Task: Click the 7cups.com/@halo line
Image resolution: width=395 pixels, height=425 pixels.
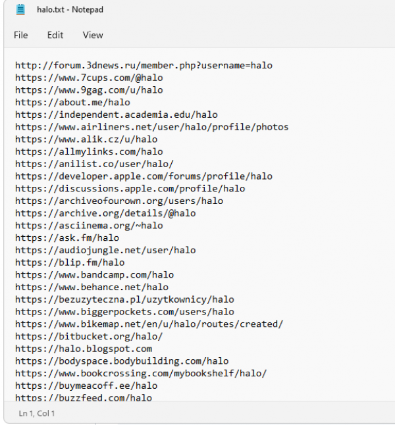Action: [x=89, y=78]
